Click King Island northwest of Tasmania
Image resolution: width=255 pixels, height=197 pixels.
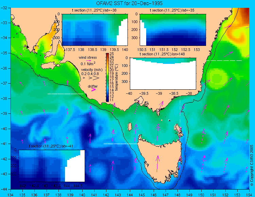coord(130,127)
